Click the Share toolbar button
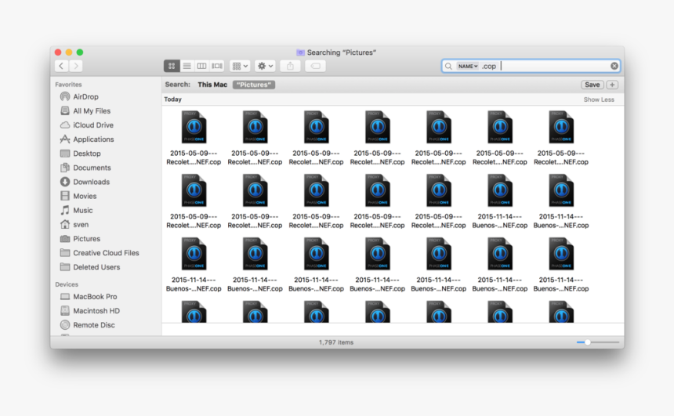674x416 pixels. tap(290, 66)
